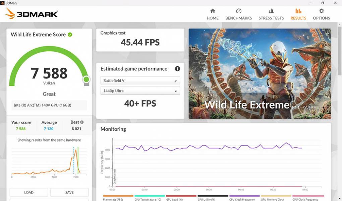Click the BENCHMARKS menu label
The width and height of the screenshot is (342, 201).
[238, 18]
